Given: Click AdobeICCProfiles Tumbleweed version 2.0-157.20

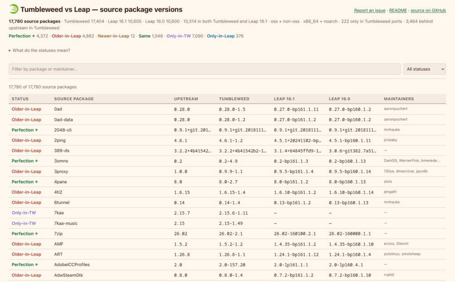Looking at the screenshot, I should [x=232, y=265].
